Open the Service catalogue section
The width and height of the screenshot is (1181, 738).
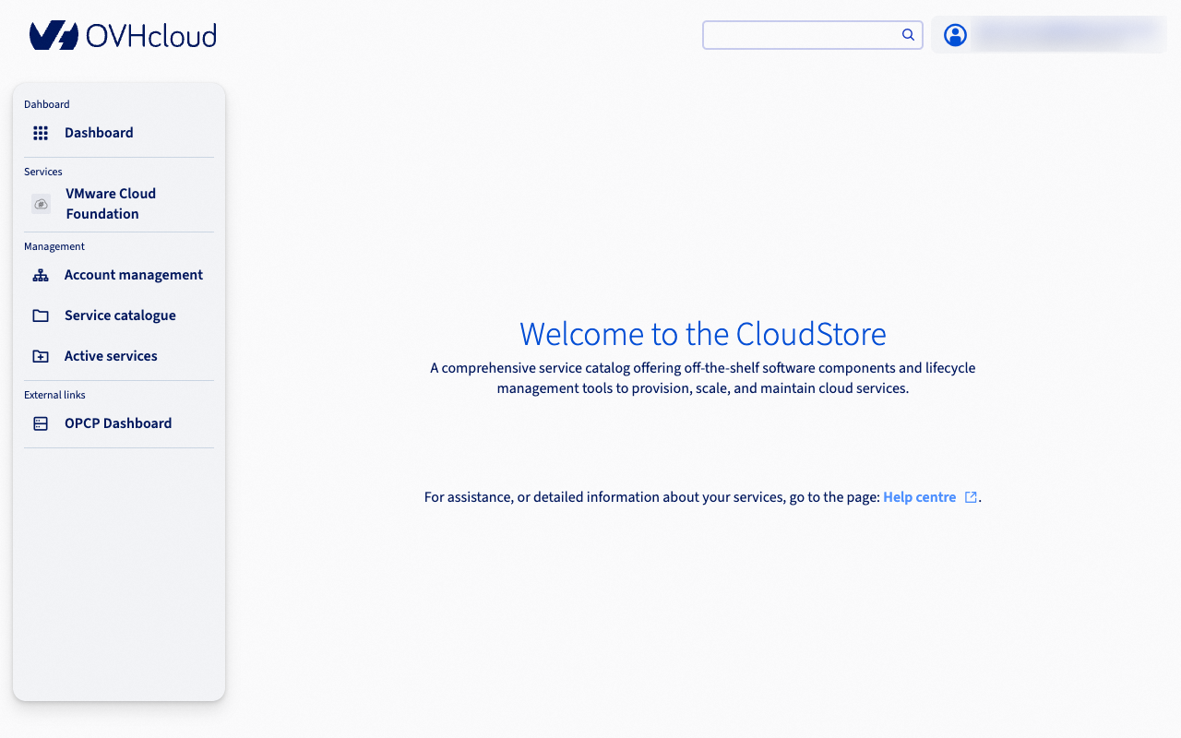coord(120,315)
